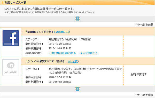The width and height of the screenshot is (155, 98).
Task: Click the 利用サービス一覧 header title
Action: [15, 3]
